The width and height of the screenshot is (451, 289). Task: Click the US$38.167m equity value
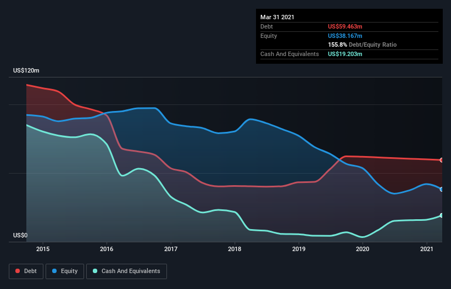click(x=345, y=36)
